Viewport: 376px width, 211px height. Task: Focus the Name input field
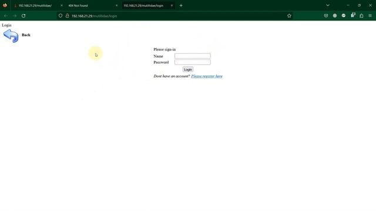point(193,56)
